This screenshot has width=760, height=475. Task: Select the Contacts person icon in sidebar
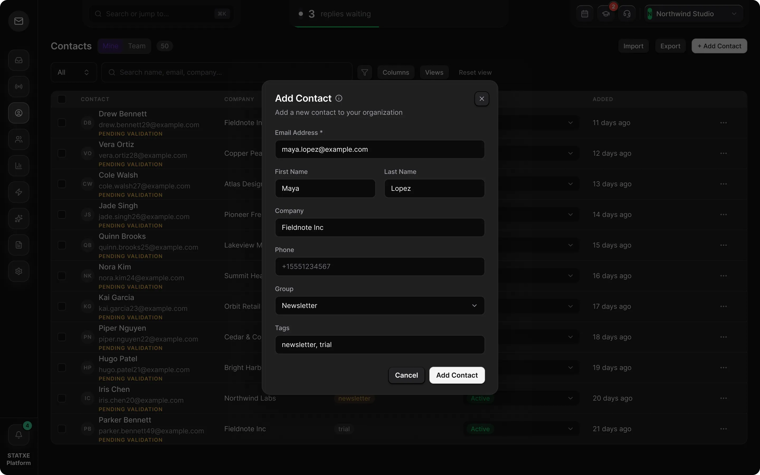(x=18, y=113)
